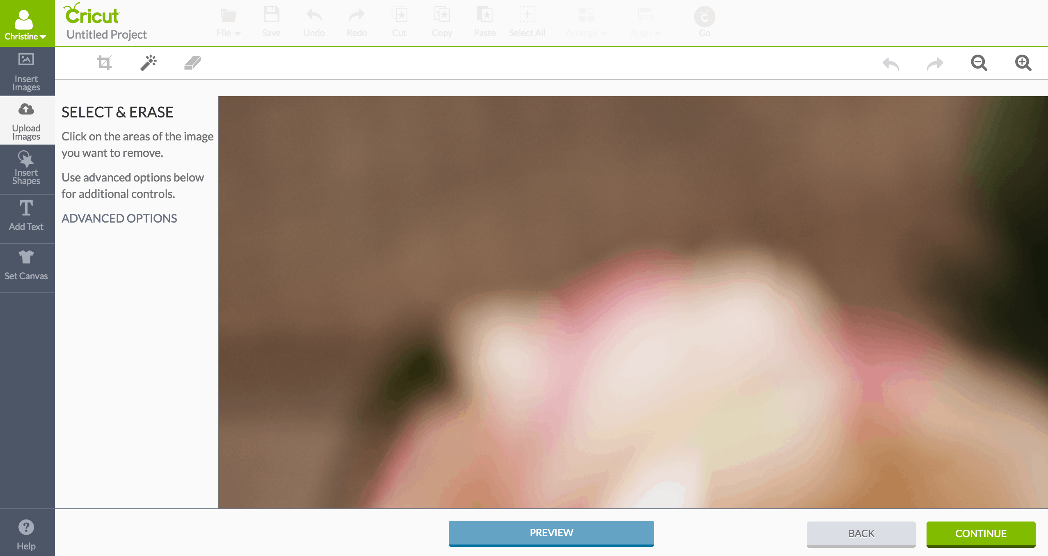Click the CONTINUE button

tap(981, 533)
